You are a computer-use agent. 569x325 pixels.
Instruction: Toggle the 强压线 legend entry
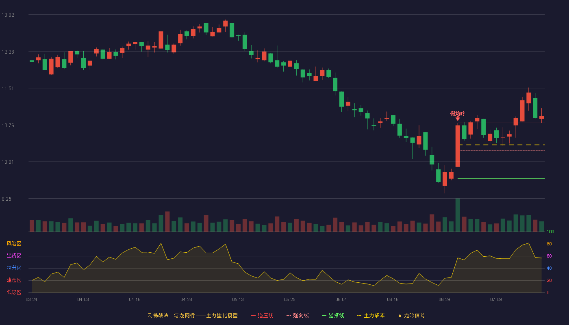[262, 315]
